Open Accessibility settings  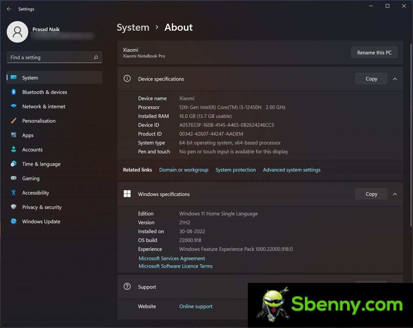(54, 193)
